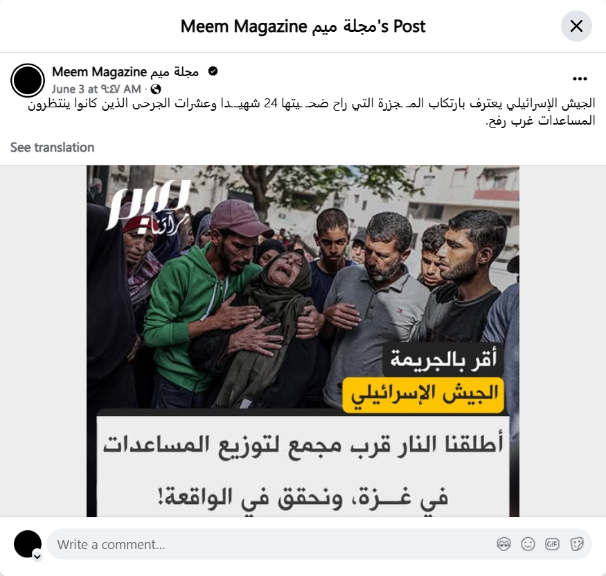Open the emoji picker in comment box

pos(528,544)
